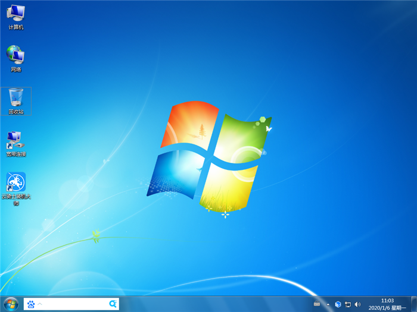Click the blue cube tray icon
Screen dimensions: 417x312
point(338,304)
